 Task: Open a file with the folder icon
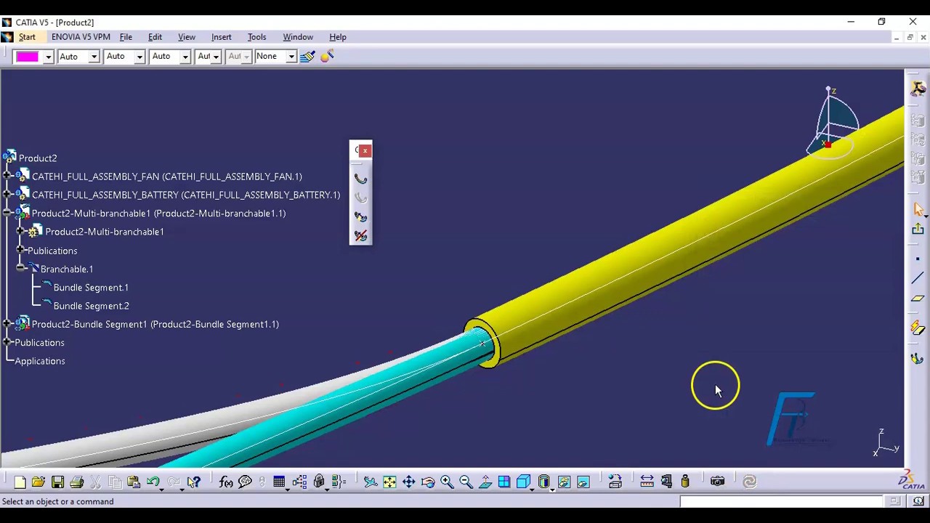(39, 482)
